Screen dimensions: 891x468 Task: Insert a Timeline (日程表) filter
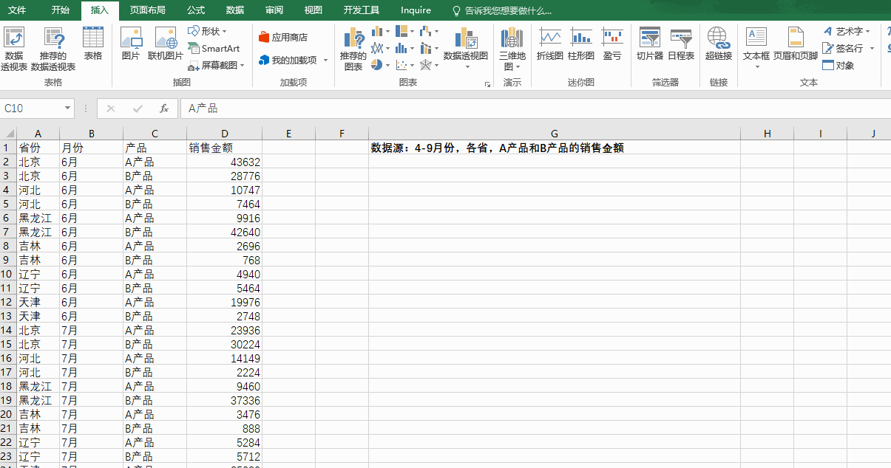pyautogui.click(x=681, y=44)
